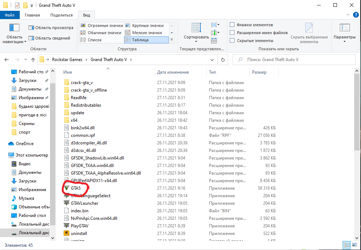Choose Огромные значки view layout
The width and height of the screenshot is (361, 250).
[x=101, y=26]
